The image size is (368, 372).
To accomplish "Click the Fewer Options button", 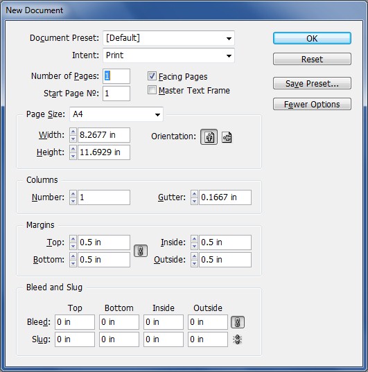I will pyautogui.click(x=312, y=104).
